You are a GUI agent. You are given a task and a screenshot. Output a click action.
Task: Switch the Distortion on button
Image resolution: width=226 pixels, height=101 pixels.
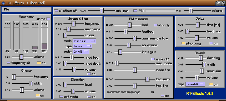[89, 97]
